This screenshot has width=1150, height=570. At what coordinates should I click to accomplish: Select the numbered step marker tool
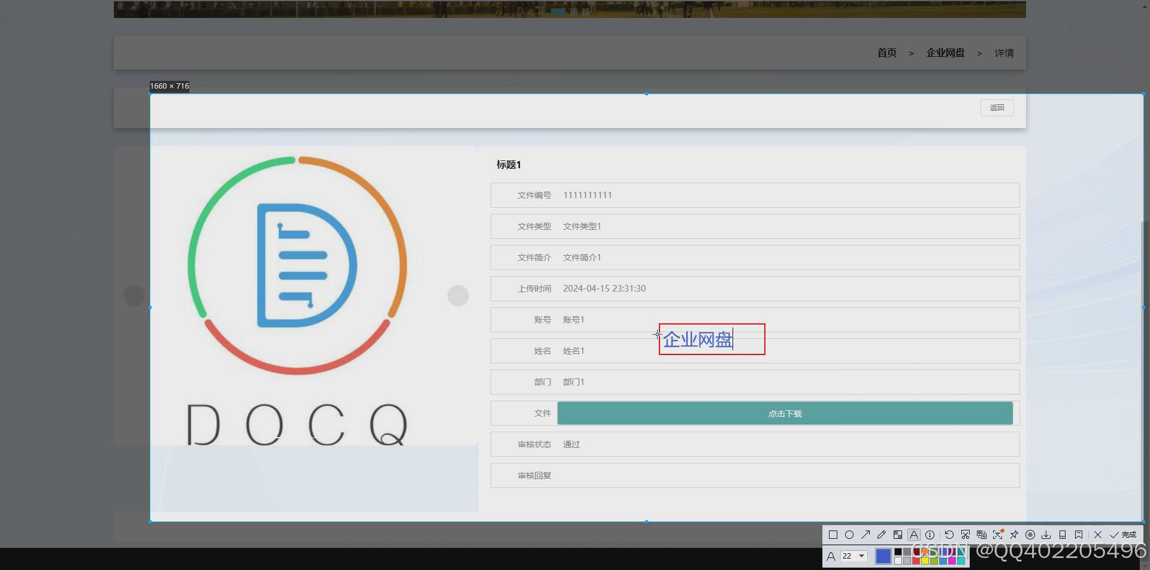coord(930,535)
